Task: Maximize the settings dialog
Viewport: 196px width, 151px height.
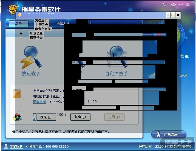Action: (173, 15)
